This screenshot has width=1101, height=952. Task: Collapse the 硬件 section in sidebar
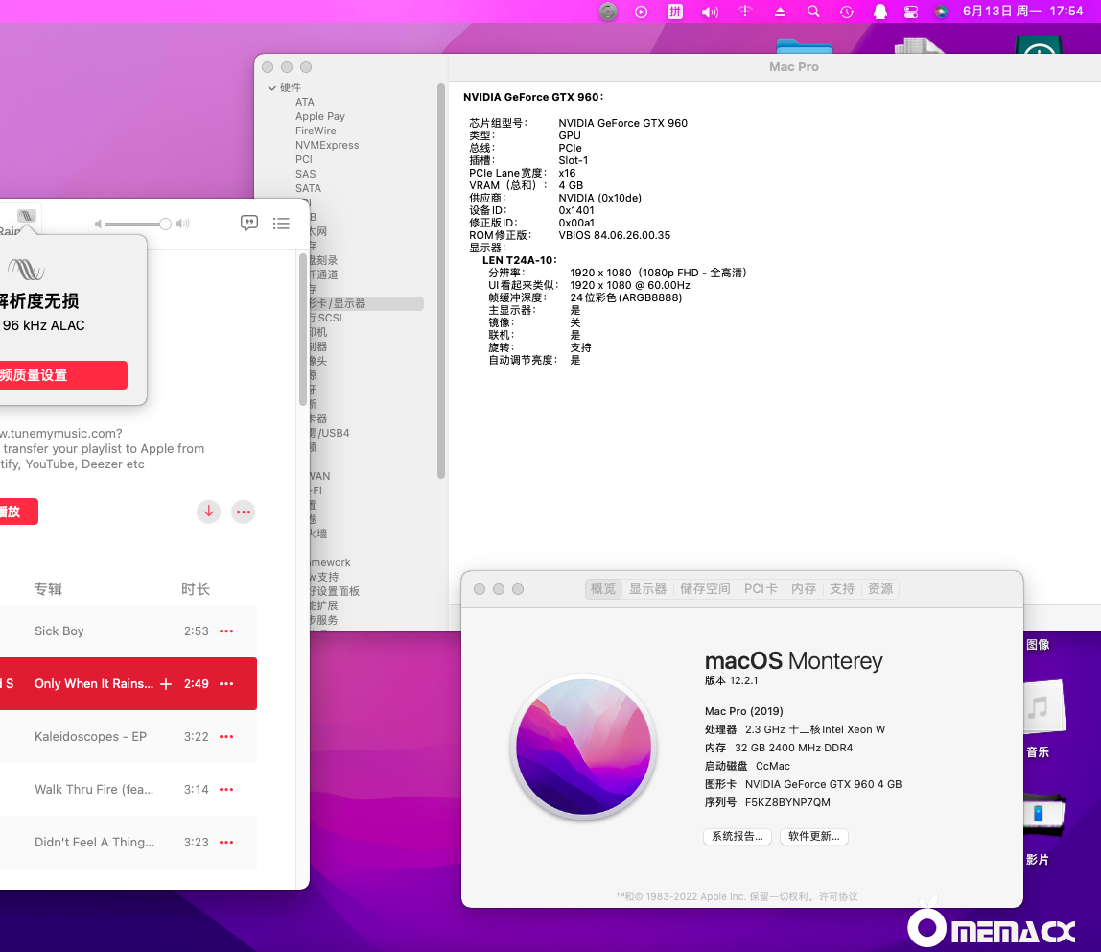(x=272, y=88)
